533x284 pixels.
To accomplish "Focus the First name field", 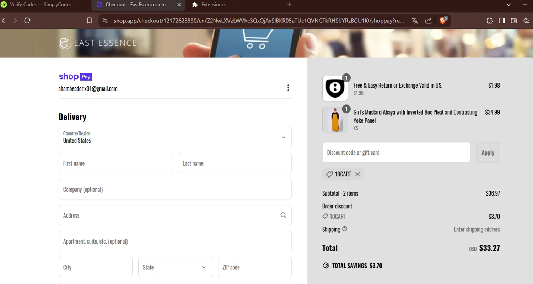I will point(115,163).
